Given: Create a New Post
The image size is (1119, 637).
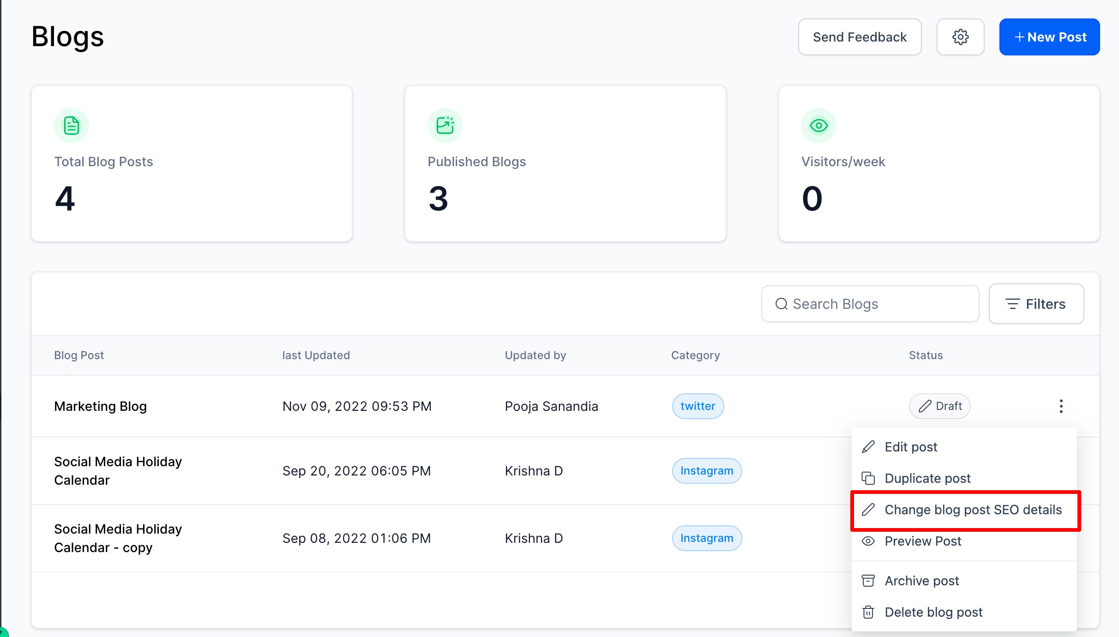Looking at the screenshot, I should 1049,37.
